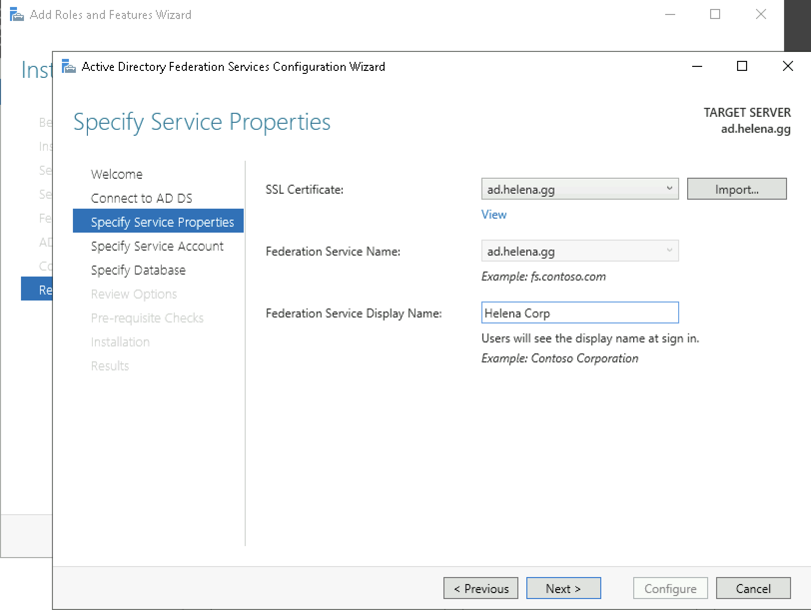Minimize the AD FS Configuration Wizard window
Viewport: 811px width, 610px height.
pos(697,66)
